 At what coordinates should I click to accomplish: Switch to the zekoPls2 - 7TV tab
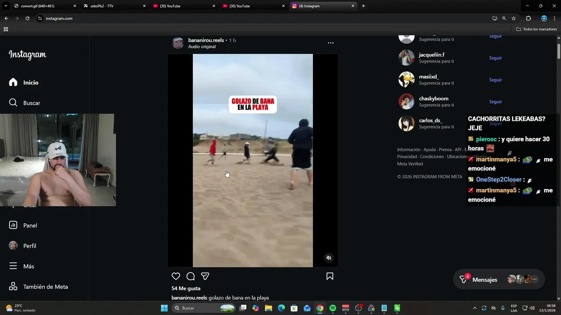tap(114, 6)
